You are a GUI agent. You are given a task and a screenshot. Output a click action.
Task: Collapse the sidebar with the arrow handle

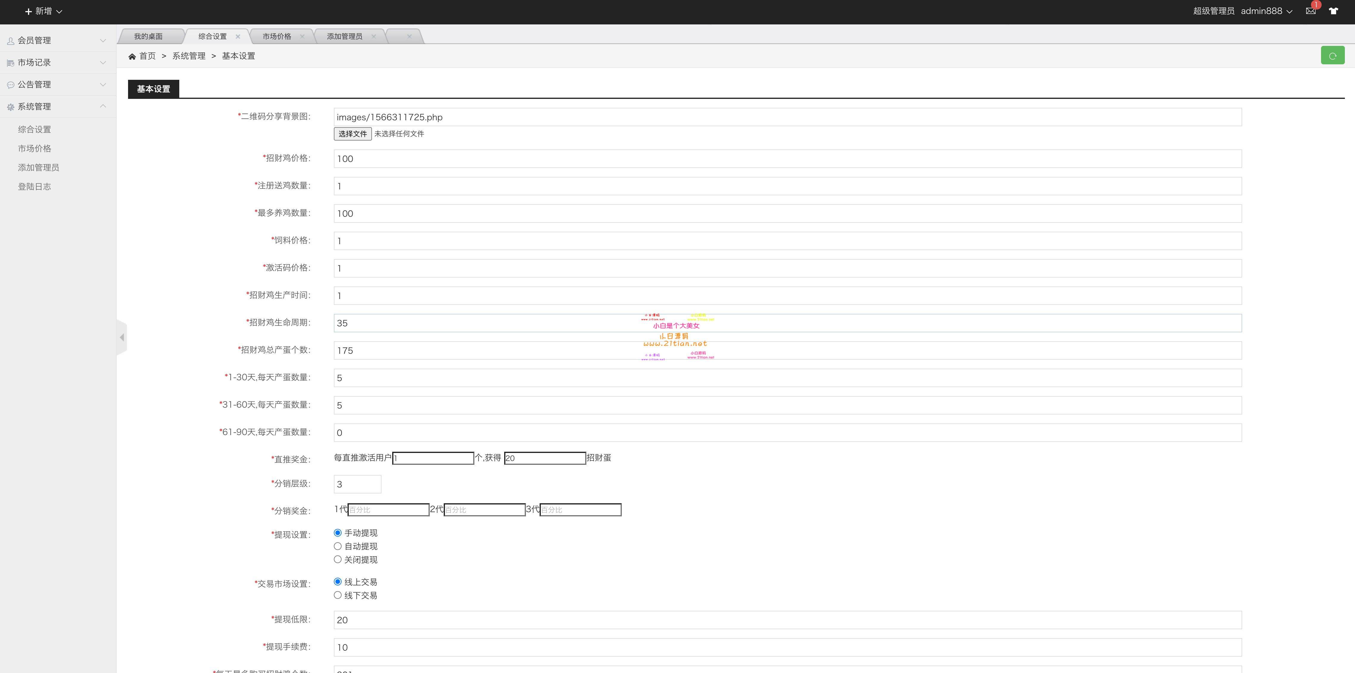point(122,337)
